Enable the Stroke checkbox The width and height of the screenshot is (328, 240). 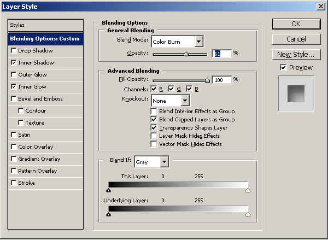(14, 183)
